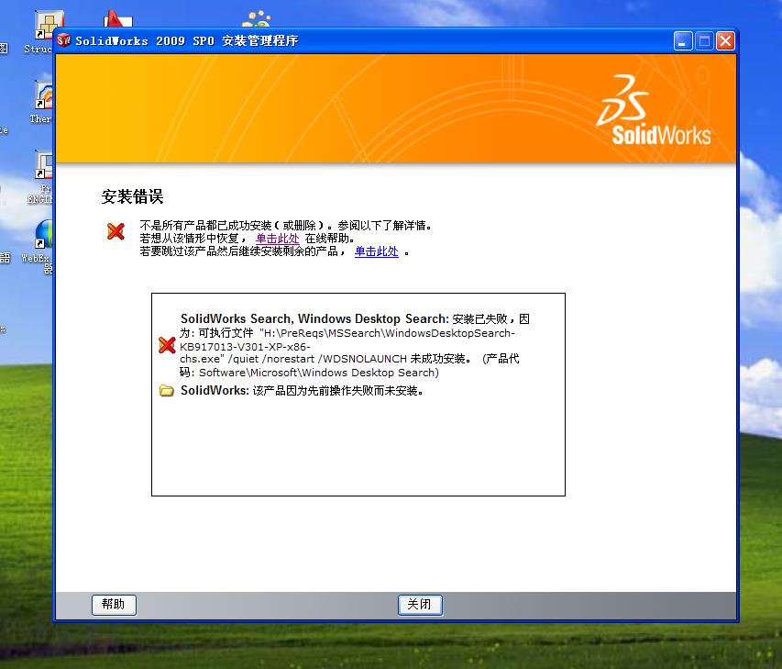Click the red X icon under 安装错误
This screenshot has width=782, height=669.
tap(116, 230)
